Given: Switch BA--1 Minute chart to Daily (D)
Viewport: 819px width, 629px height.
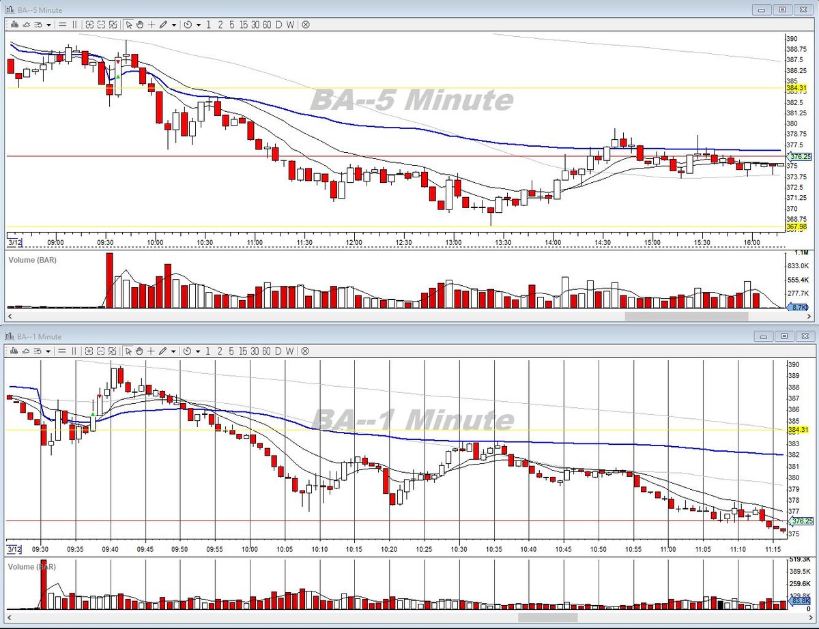Looking at the screenshot, I should (x=278, y=351).
